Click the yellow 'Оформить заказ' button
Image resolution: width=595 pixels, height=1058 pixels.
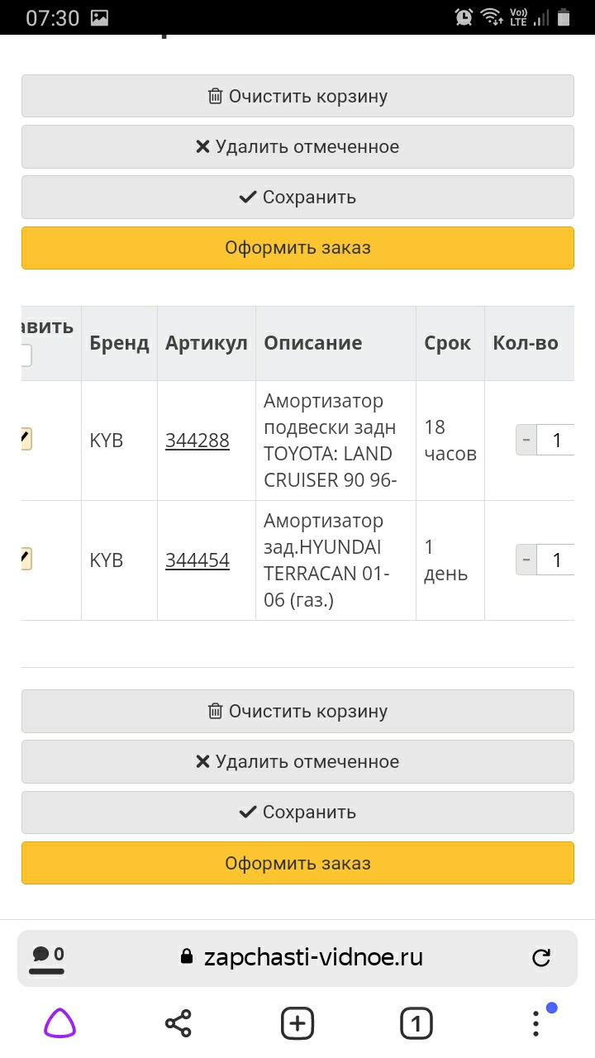pyautogui.click(x=297, y=247)
